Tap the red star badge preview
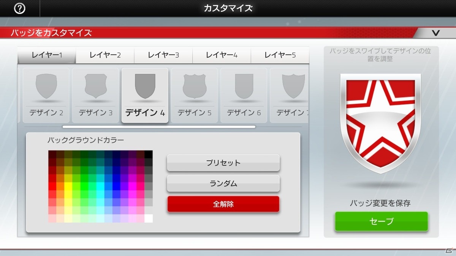The width and height of the screenshot is (456, 256). pos(380,123)
